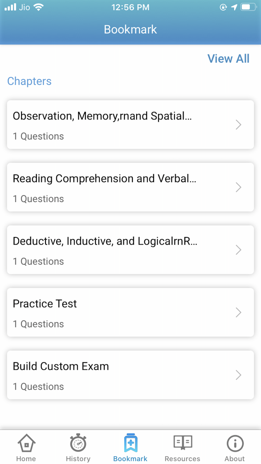The image size is (261, 464).
Task: Tap the location arrow status icon
Action: click(234, 7)
